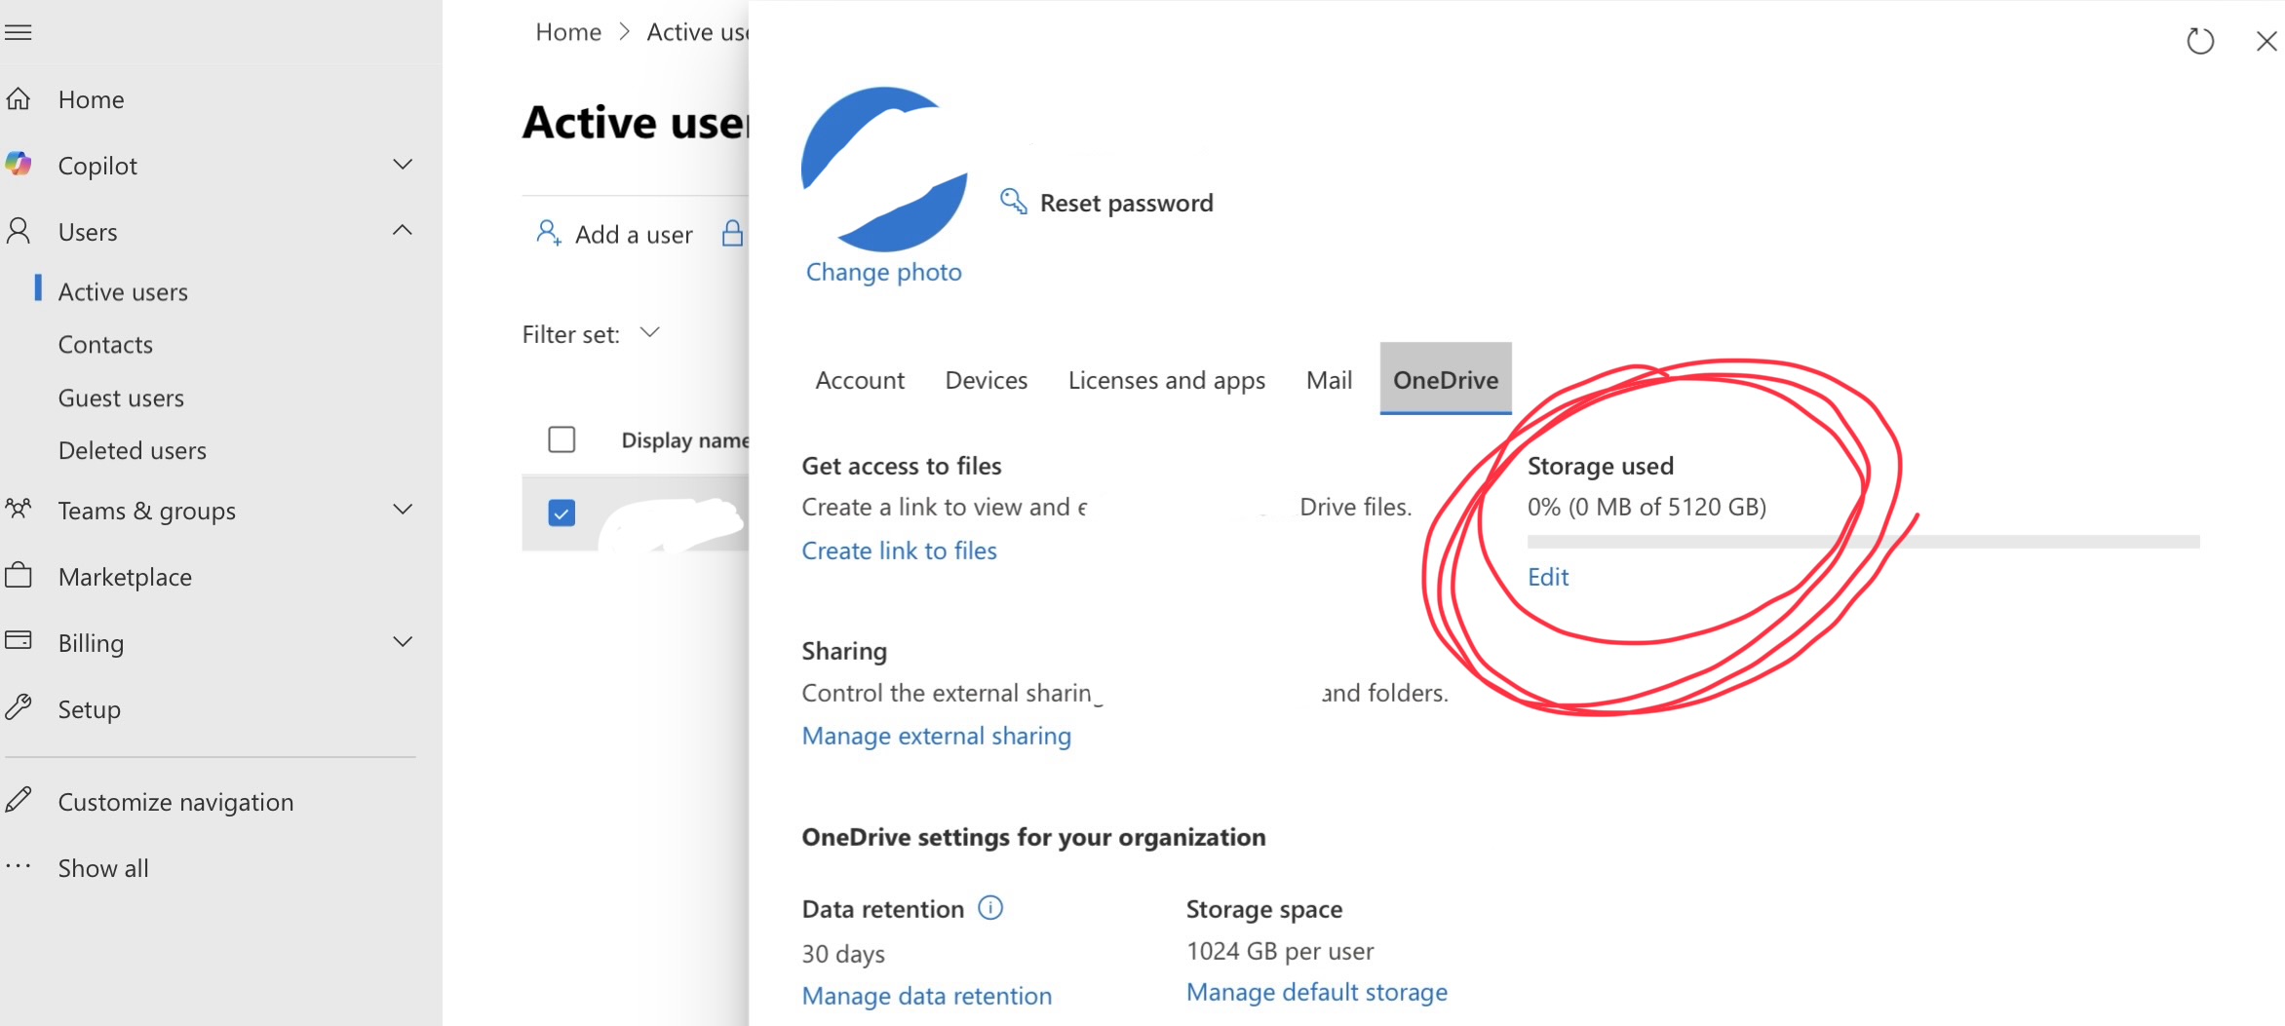Screen dimensions: 2285x1026
Task: Open the Mail tab
Action: (x=1329, y=380)
